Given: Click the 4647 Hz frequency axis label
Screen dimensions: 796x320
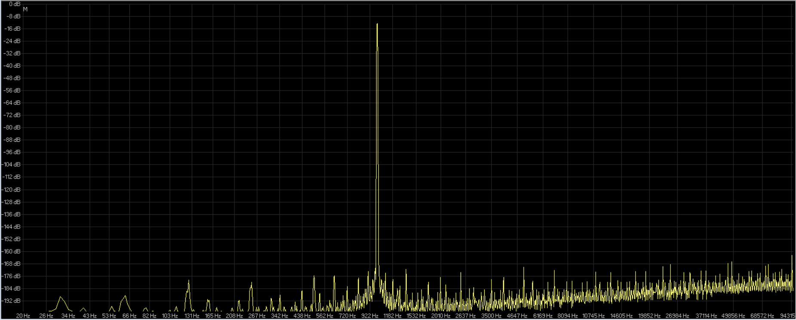Looking at the screenshot, I should 516,316.
